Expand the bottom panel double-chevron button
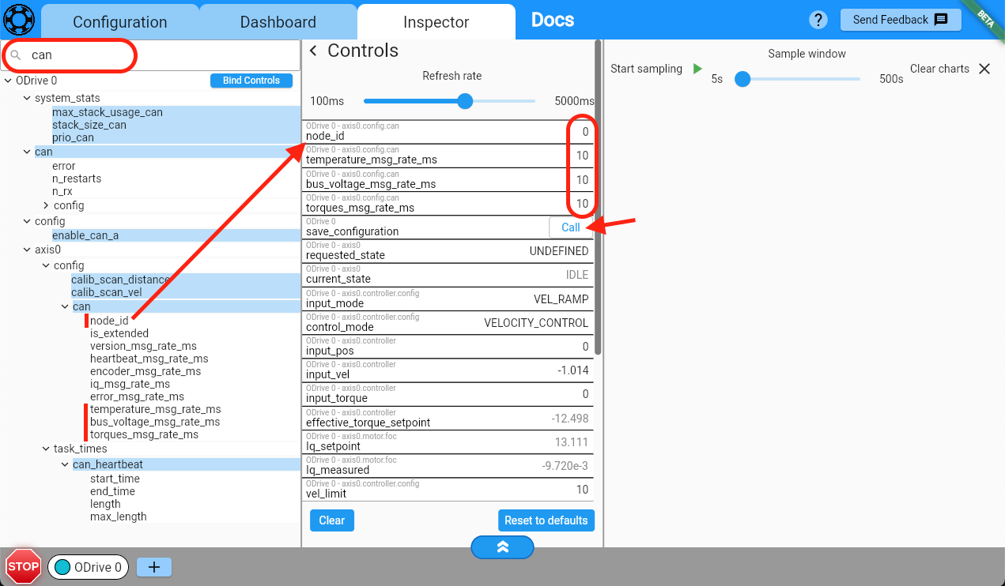Viewport: 1005px width, 586px height. pyautogui.click(x=502, y=547)
